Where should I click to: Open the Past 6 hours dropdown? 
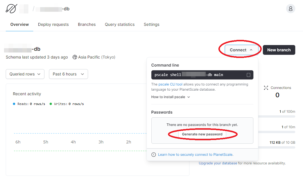[x=69, y=74]
